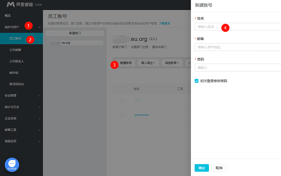The height and width of the screenshot is (176, 281).
Task: Click into the 邮箱 address field
Action: [238, 47]
